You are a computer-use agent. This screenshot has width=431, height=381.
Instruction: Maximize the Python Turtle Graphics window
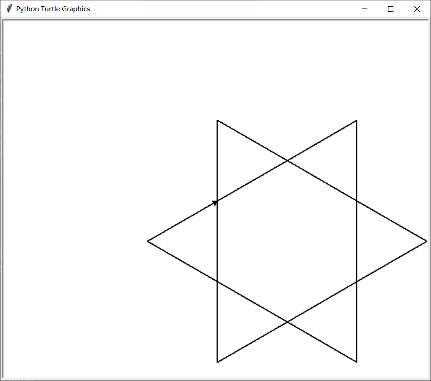(x=391, y=9)
